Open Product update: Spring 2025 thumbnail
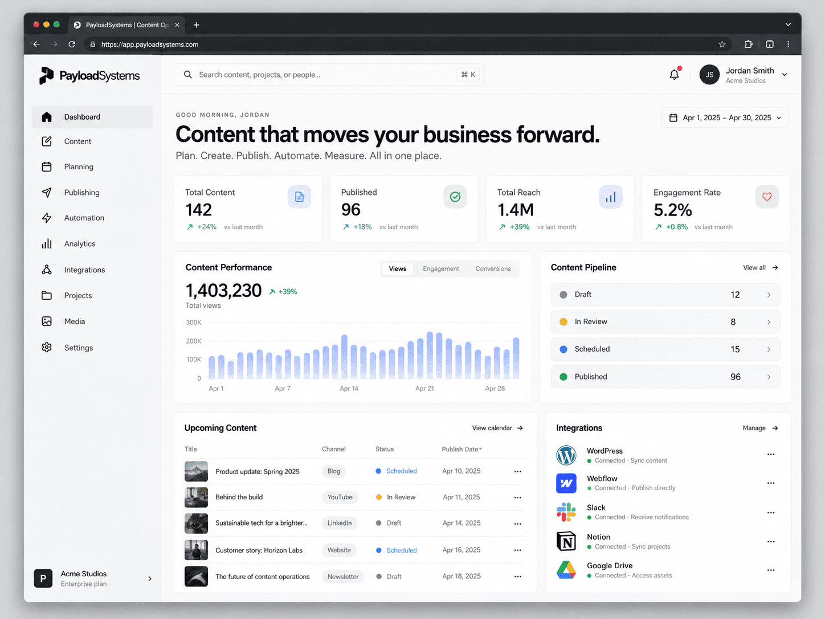Screen dimensions: 825x619 196,471
